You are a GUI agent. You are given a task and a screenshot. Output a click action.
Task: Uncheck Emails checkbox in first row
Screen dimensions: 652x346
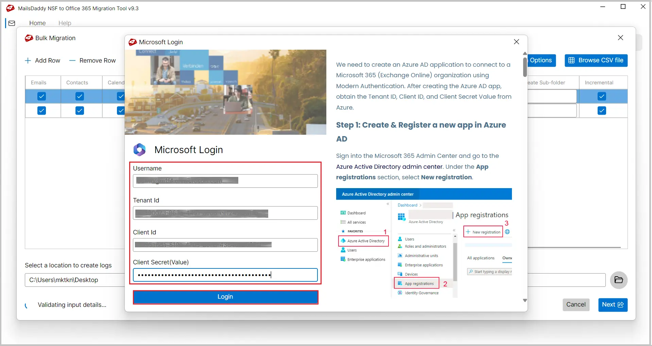41,96
